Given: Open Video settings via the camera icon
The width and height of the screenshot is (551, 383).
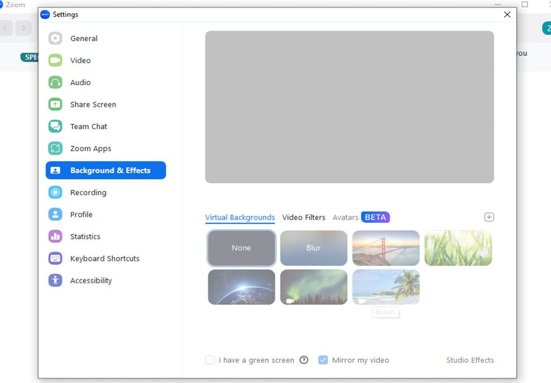Looking at the screenshot, I should click(x=55, y=60).
